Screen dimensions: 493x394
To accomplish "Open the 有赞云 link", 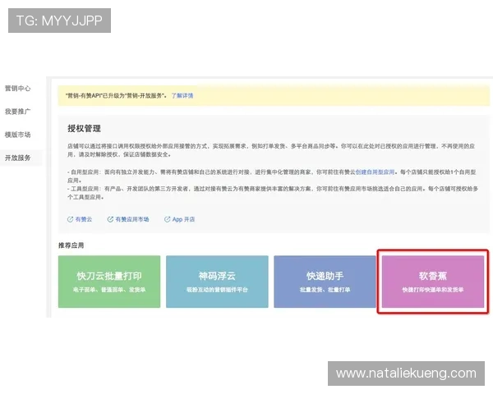I will click(84, 219).
